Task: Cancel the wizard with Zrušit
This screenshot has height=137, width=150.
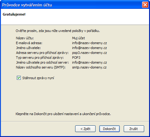Action: tap(134, 129)
